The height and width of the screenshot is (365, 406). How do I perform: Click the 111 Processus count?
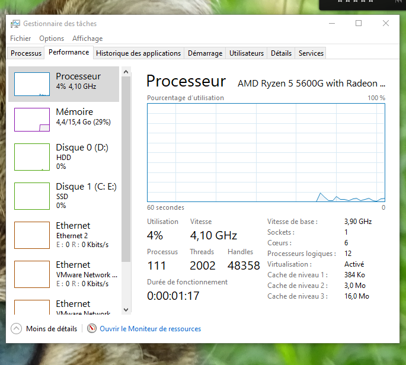(x=156, y=265)
